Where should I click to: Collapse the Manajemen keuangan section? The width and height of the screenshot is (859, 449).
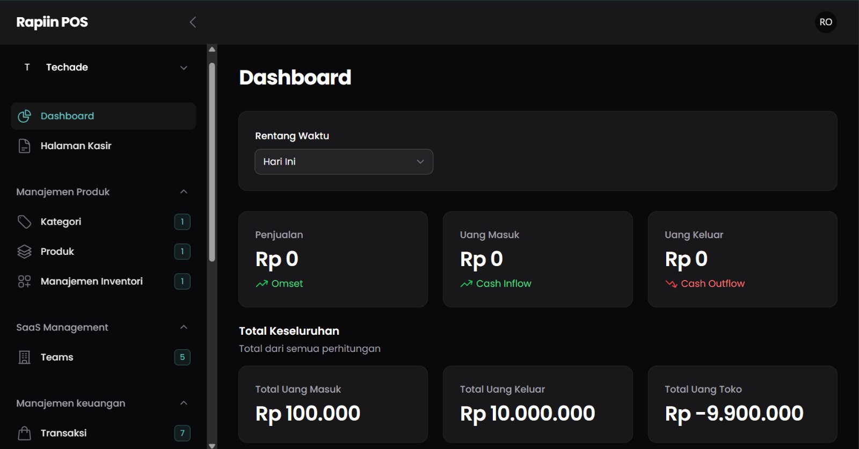coord(184,403)
